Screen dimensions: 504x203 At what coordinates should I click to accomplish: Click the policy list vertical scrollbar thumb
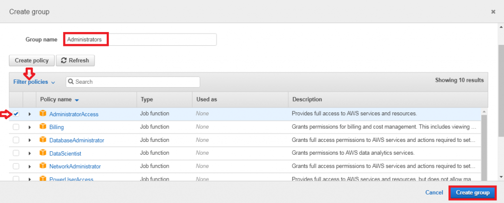click(x=484, y=148)
